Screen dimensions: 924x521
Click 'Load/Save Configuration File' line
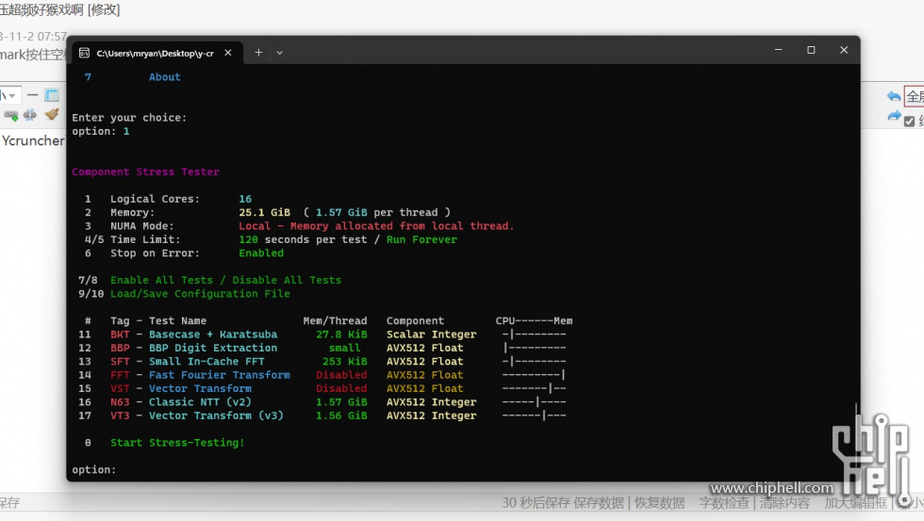tap(200, 294)
